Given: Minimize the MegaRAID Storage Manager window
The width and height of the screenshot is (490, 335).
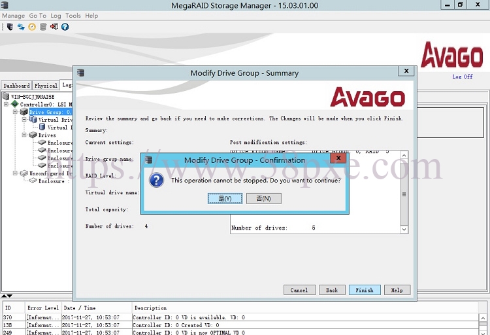Looking at the screenshot, I should (448, 5).
